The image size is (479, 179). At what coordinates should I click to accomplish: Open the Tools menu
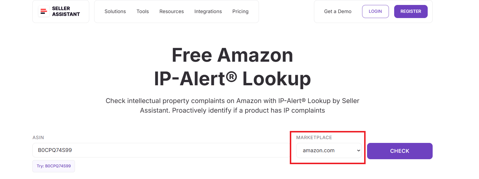click(142, 11)
